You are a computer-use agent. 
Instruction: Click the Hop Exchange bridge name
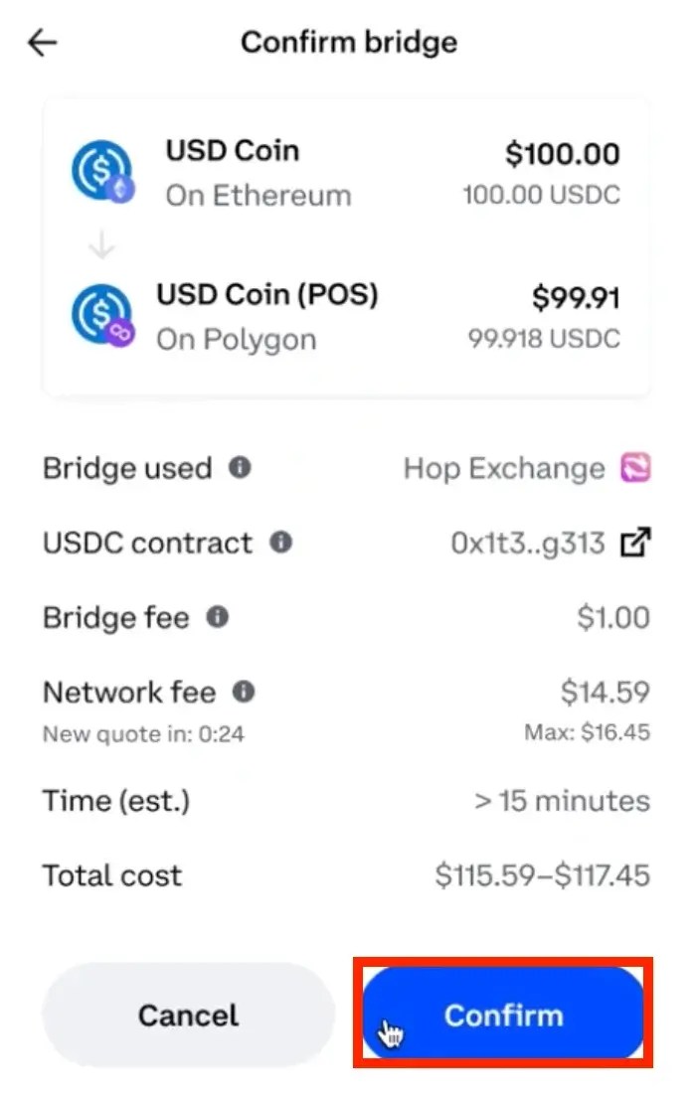coord(504,468)
